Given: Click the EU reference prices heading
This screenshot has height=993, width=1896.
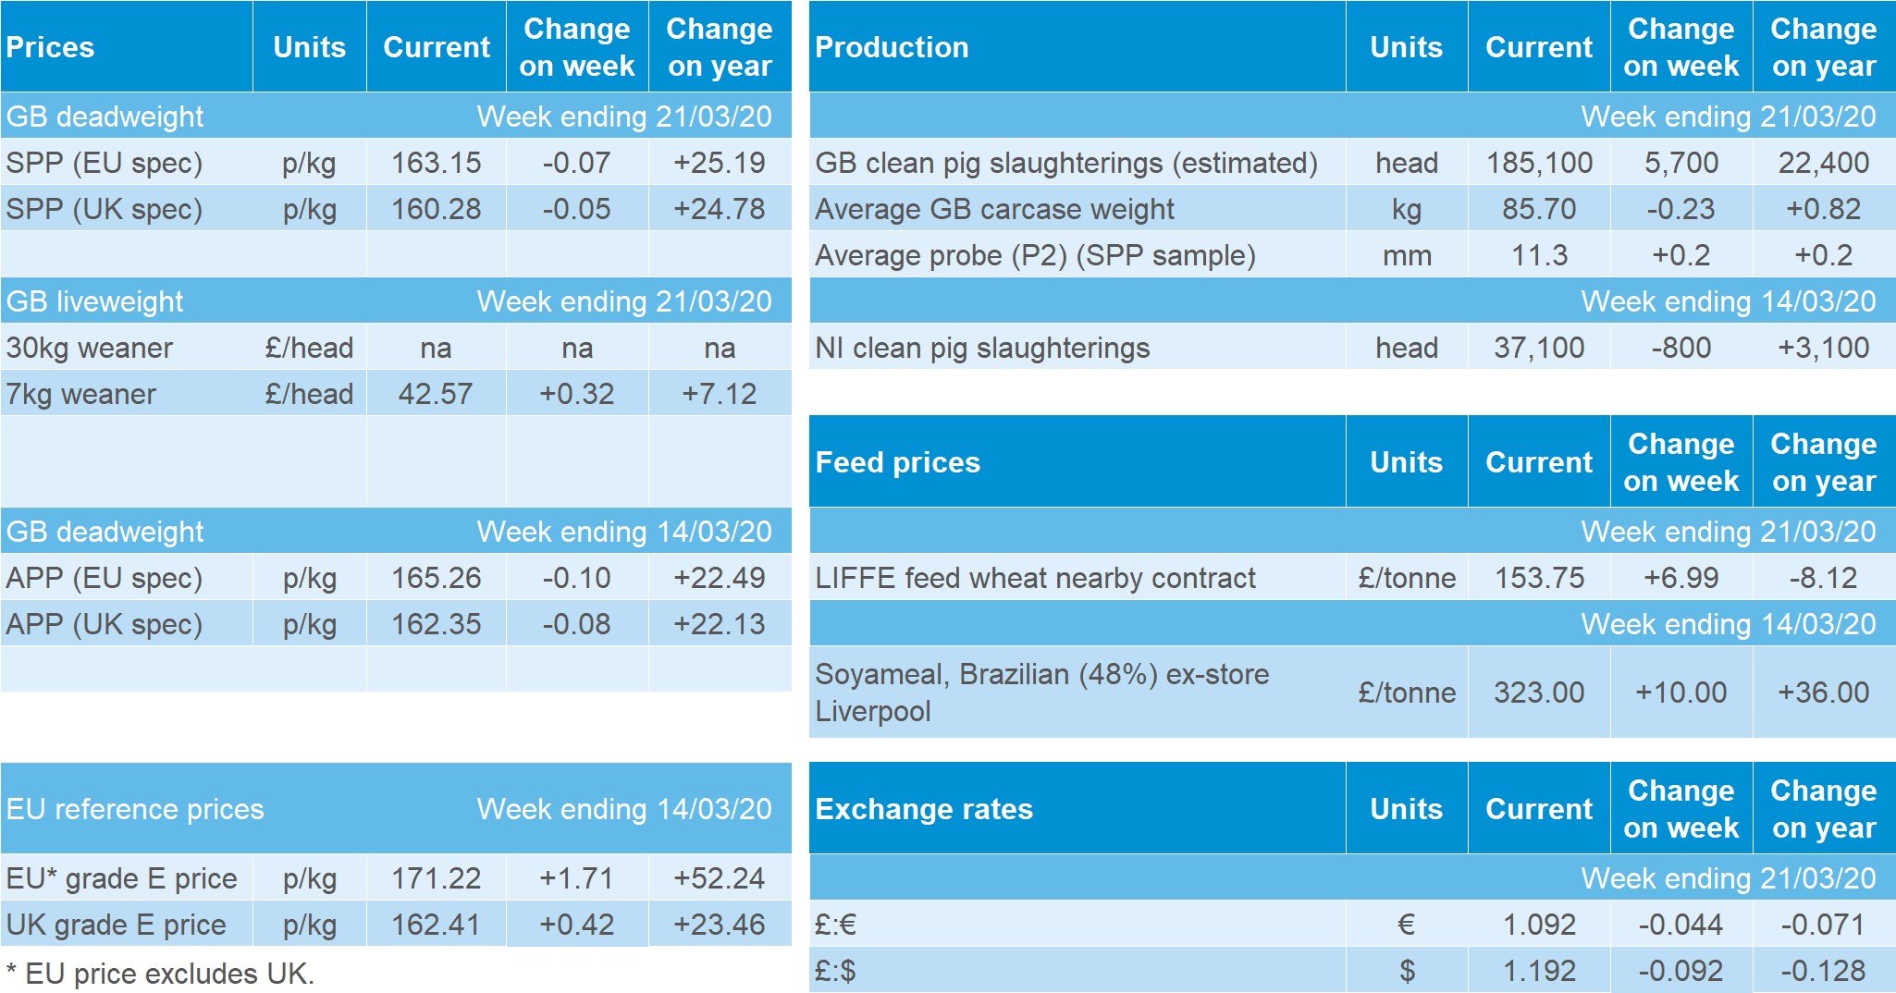Looking at the screenshot, I should pos(135,809).
